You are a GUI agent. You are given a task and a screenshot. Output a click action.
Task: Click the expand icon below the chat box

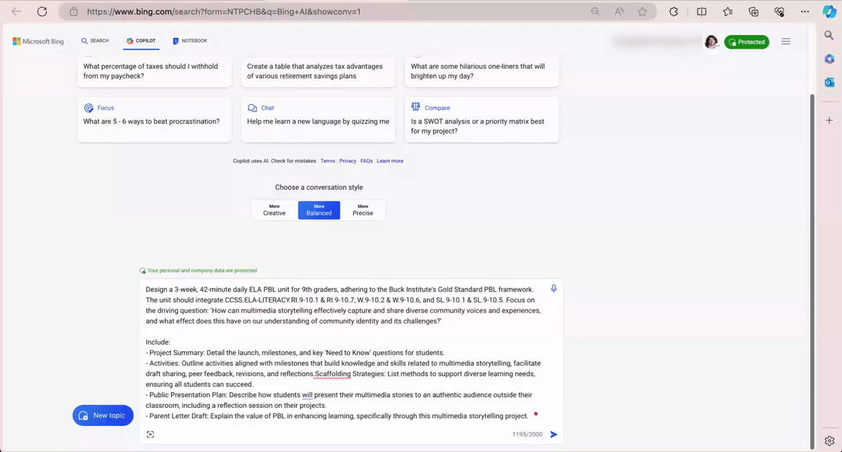point(150,434)
